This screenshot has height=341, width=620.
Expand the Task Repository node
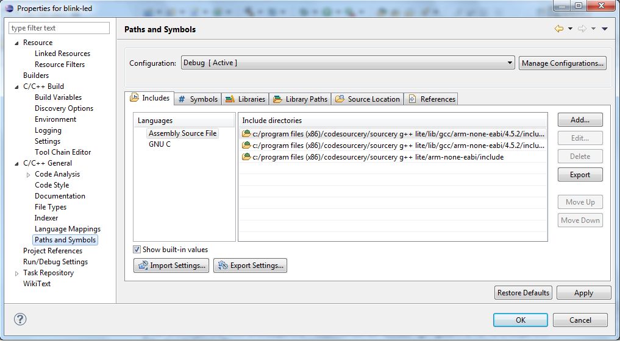point(16,273)
